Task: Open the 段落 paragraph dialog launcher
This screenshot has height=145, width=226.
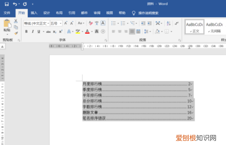Action: click(x=180, y=40)
